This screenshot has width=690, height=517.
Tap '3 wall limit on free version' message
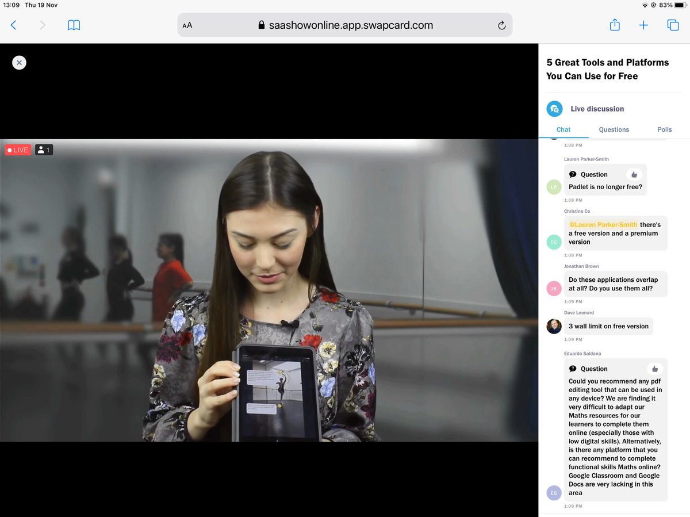tap(608, 326)
